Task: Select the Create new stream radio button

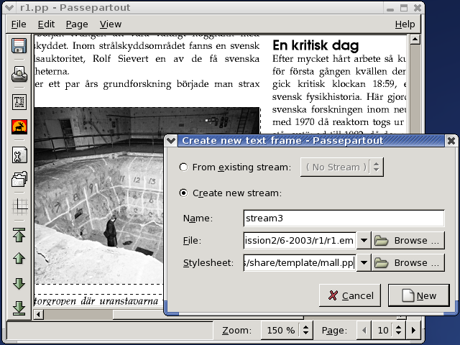Action: pyautogui.click(x=184, y=193)
